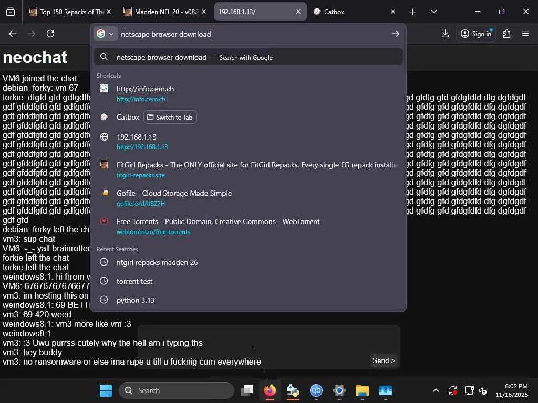Select the 192.168.1.13 tab
This screenshot has width=538, height=403.
tap(260, 12)
